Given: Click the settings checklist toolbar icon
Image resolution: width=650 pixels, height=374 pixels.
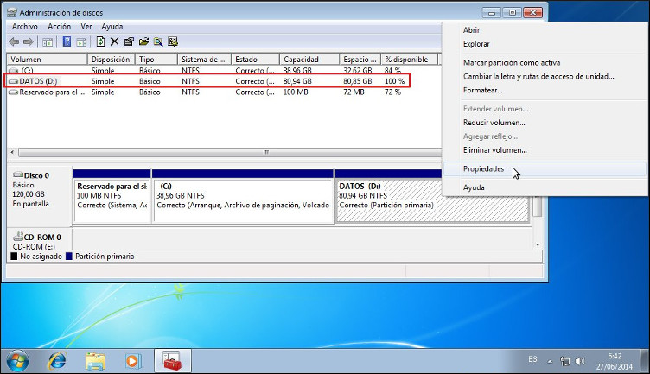Looking at the screenshot, I should 173,41.
